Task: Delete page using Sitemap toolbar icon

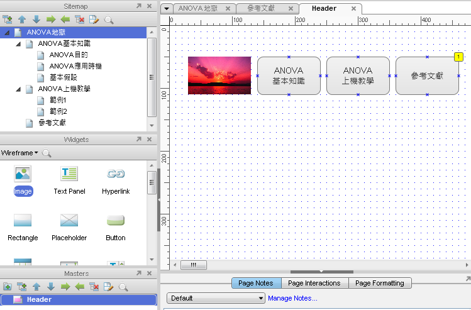Action: coord(80,20)
